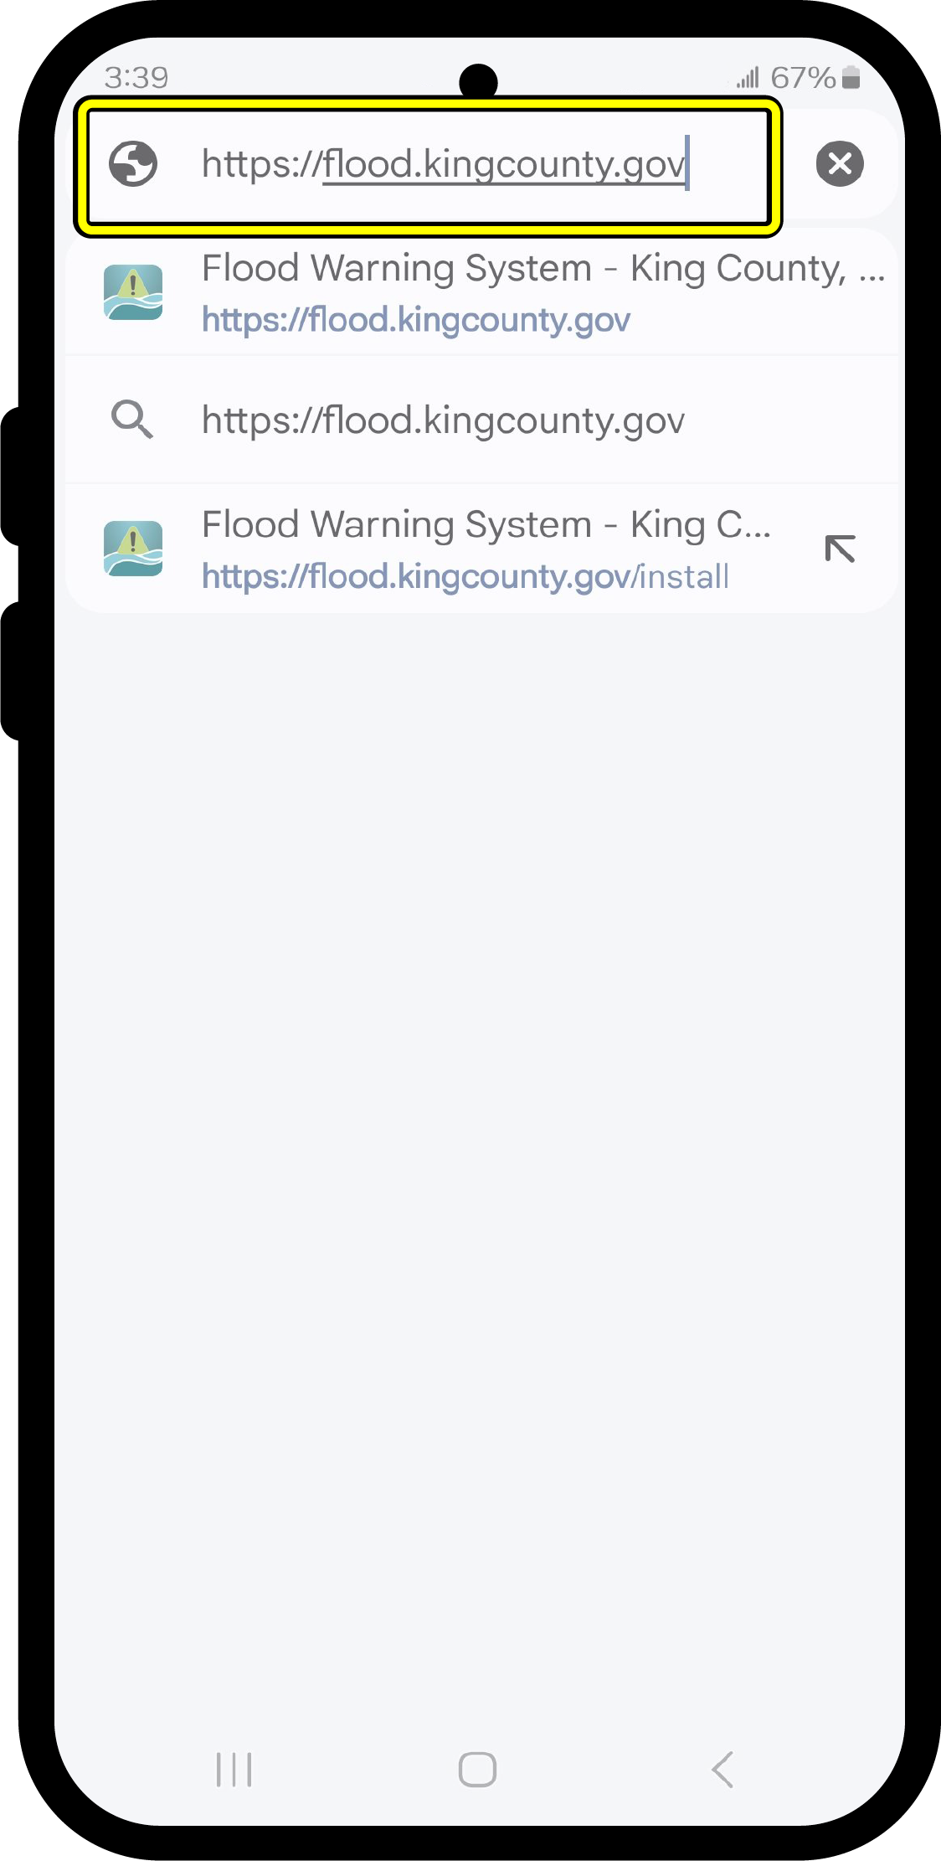
Task: Clear the URL with the X button
Action: point(840,163)
